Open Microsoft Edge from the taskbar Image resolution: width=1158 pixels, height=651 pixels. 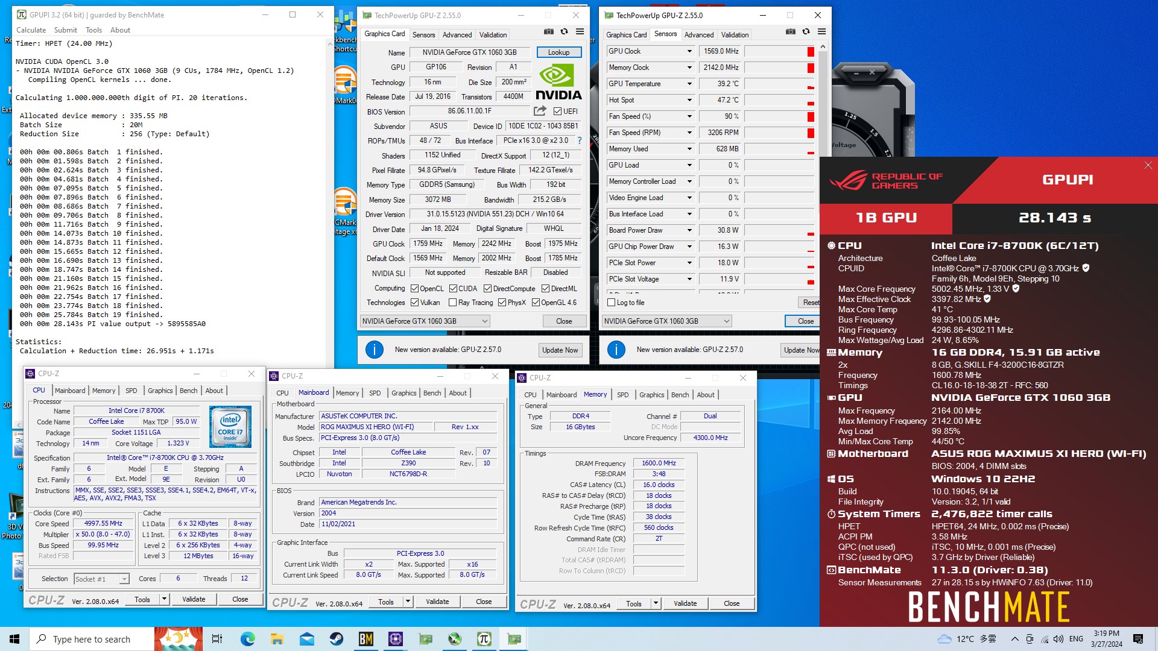click(247, 639)
